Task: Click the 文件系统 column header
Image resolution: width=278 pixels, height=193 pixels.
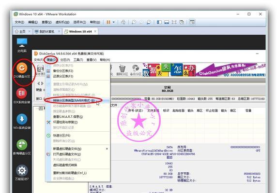Action: pos(153,110)
